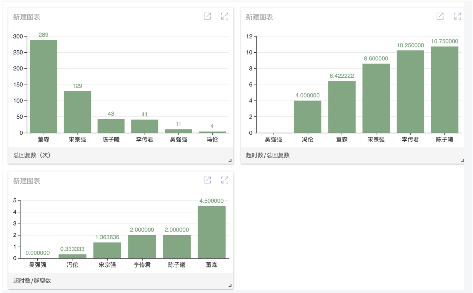
Task: Select the 陈子曦 bar showing 10.750000
Action: 444,90
